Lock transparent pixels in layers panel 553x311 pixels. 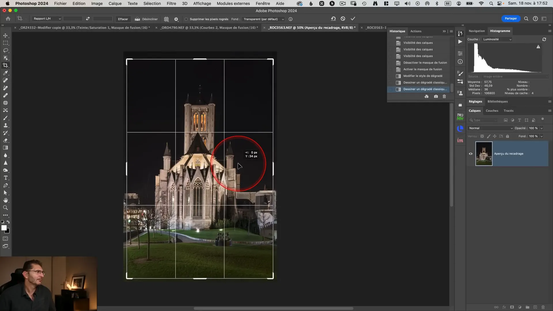point(482,136)
